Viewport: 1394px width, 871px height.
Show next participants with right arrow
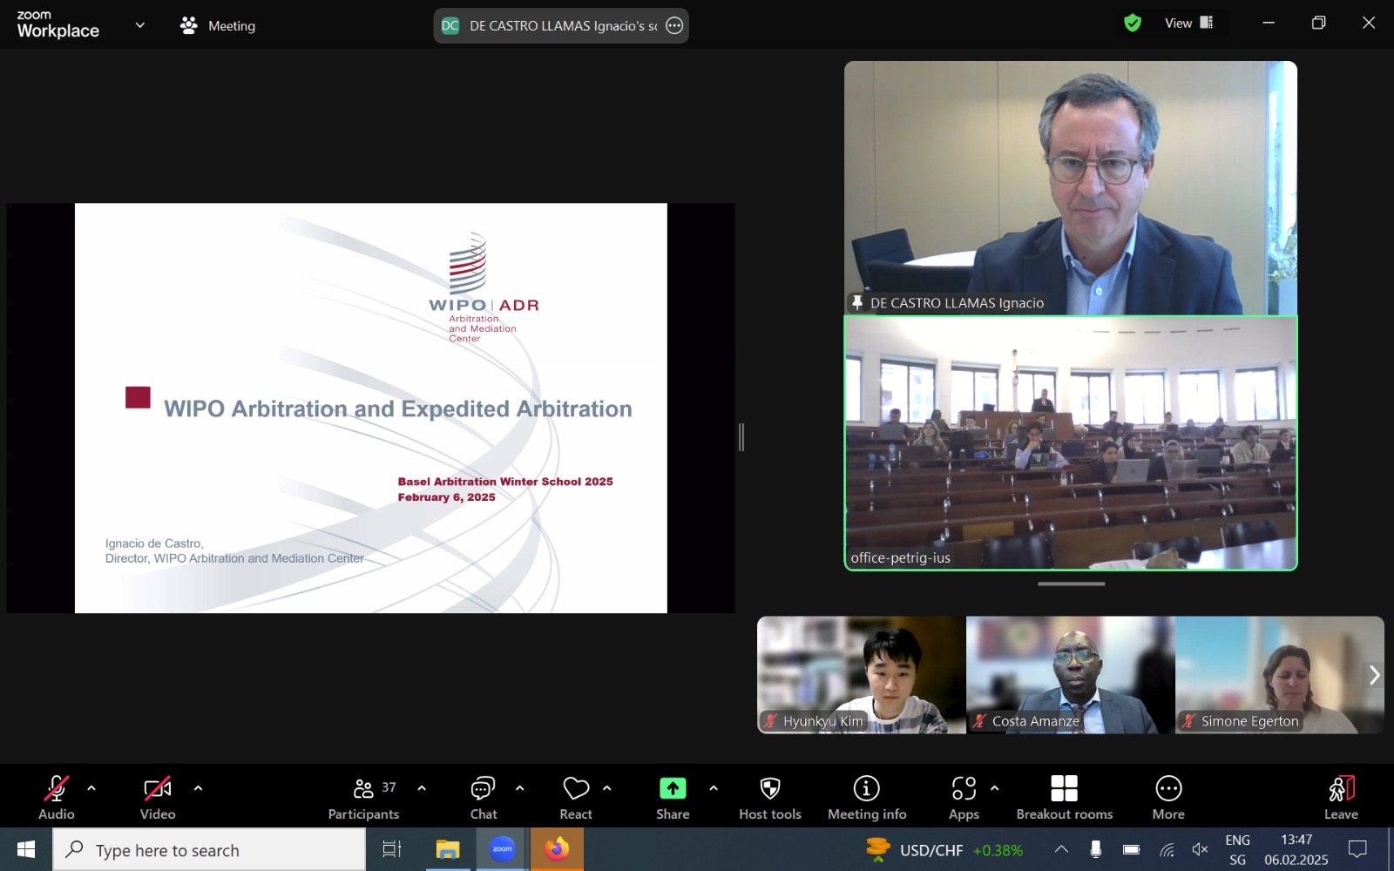[1374, 675]
